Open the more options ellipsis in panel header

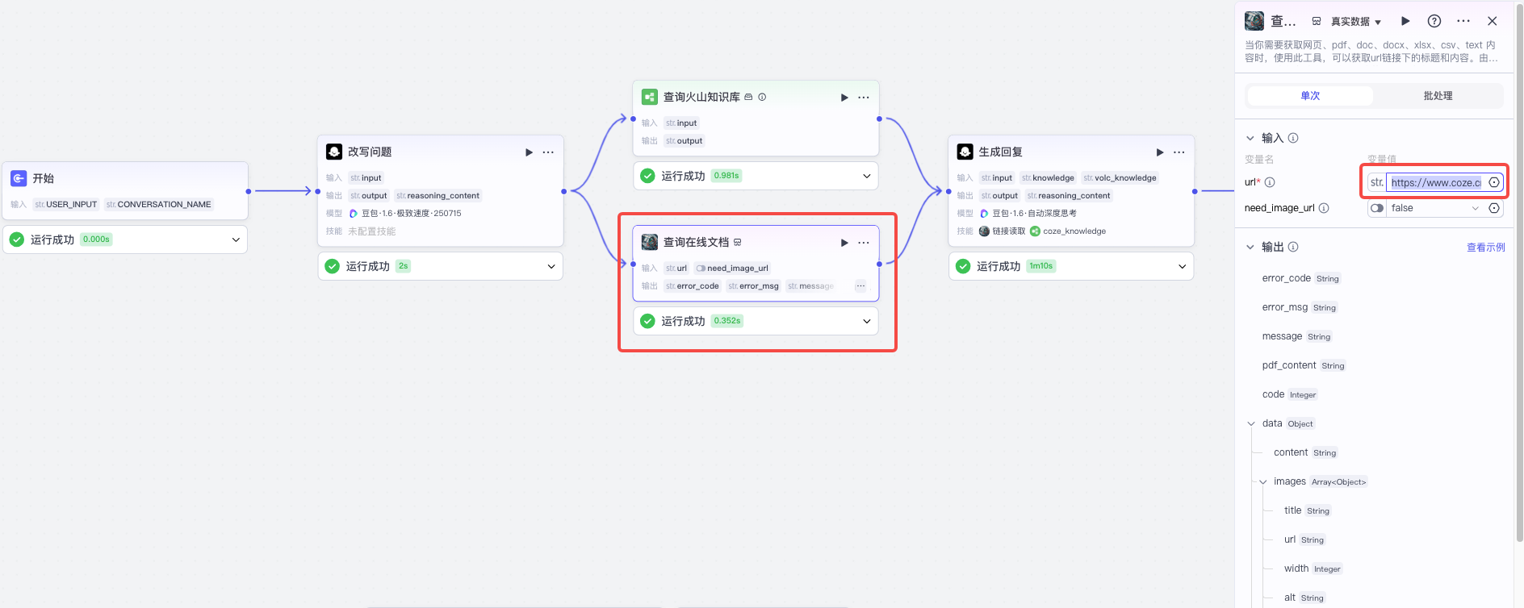tap(1463, 21)
